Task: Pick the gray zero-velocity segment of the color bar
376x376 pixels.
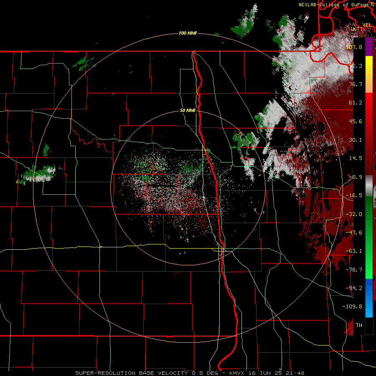Action: (x=369, y=186)
